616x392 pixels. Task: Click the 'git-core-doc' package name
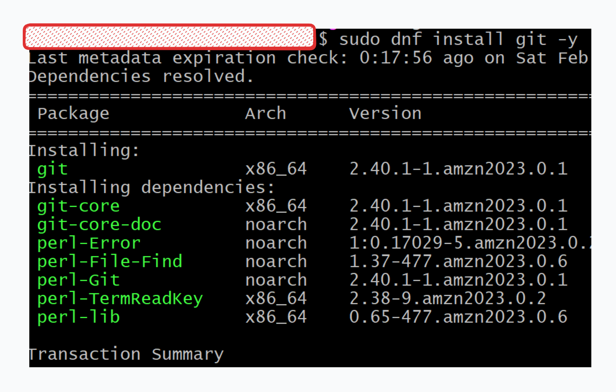pyautogui.click(x=99, y=225)
